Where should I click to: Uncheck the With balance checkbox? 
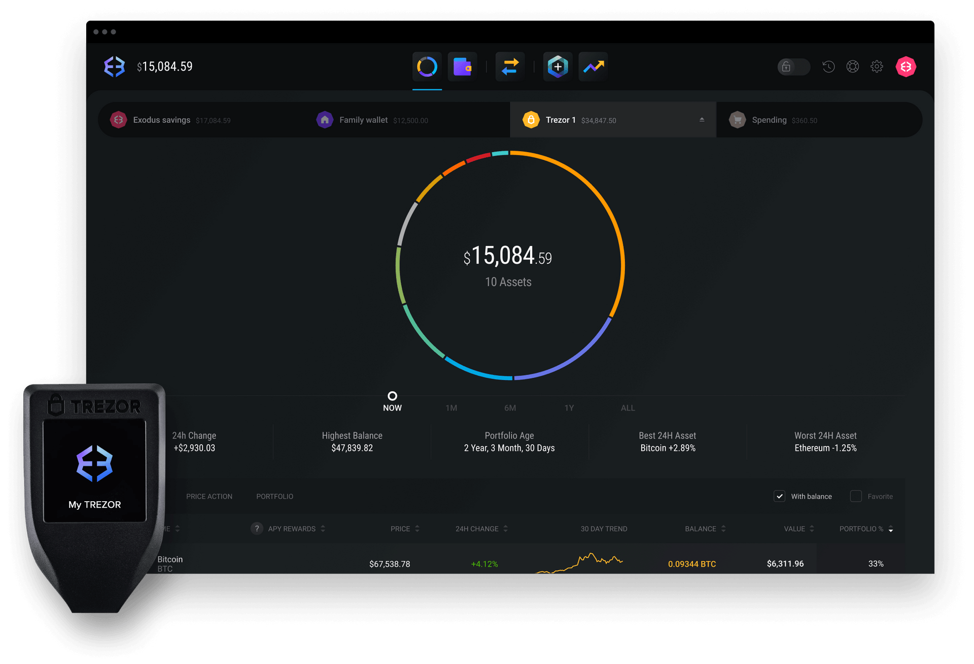[780, 496]
